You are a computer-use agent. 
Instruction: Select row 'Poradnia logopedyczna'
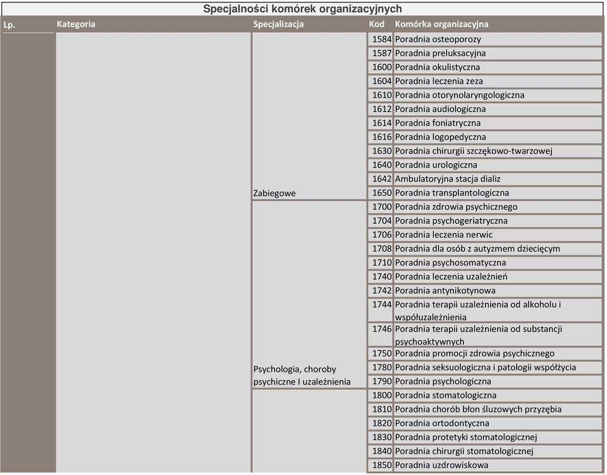498,137
